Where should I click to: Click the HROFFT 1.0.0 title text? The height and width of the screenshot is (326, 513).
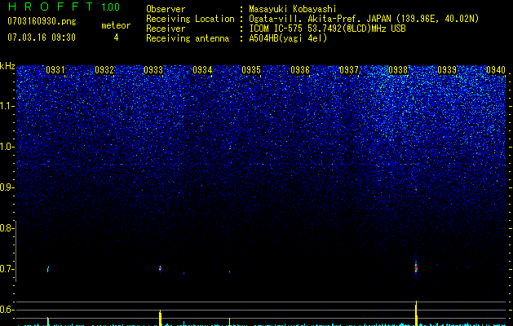click(64, 7)
